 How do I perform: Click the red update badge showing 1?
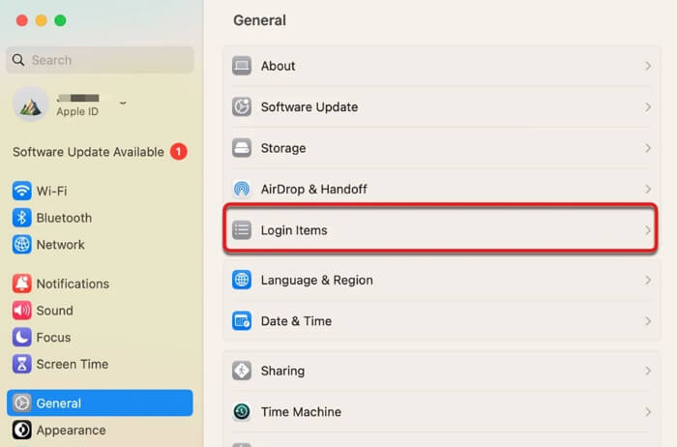coord(178,152)
